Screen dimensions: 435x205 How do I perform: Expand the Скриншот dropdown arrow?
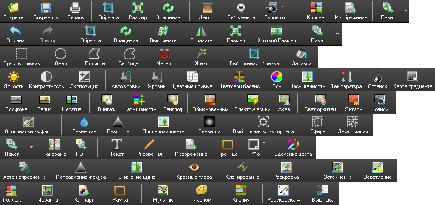[x=282, y=7]
